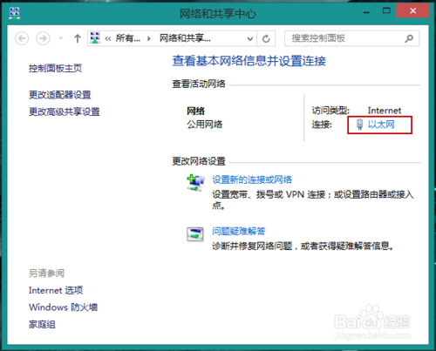Click the 网络 network name text
436x351 pixels.
tap(195, 111)
